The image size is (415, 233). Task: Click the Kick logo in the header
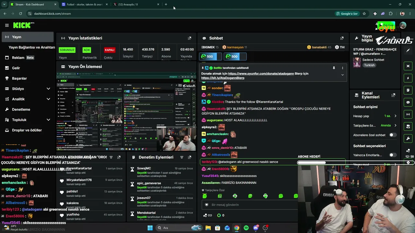pos(23,25)
